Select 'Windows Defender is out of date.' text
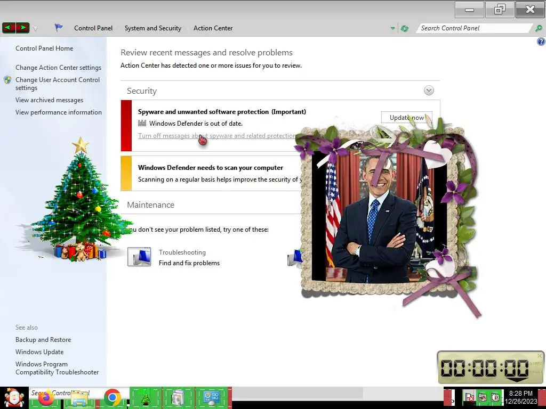The width and height of the screenshot is (546, 409). 196,124
